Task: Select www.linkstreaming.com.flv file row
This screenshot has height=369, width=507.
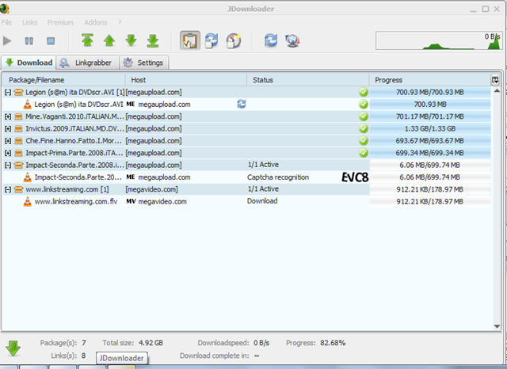Action: [246, 202]
